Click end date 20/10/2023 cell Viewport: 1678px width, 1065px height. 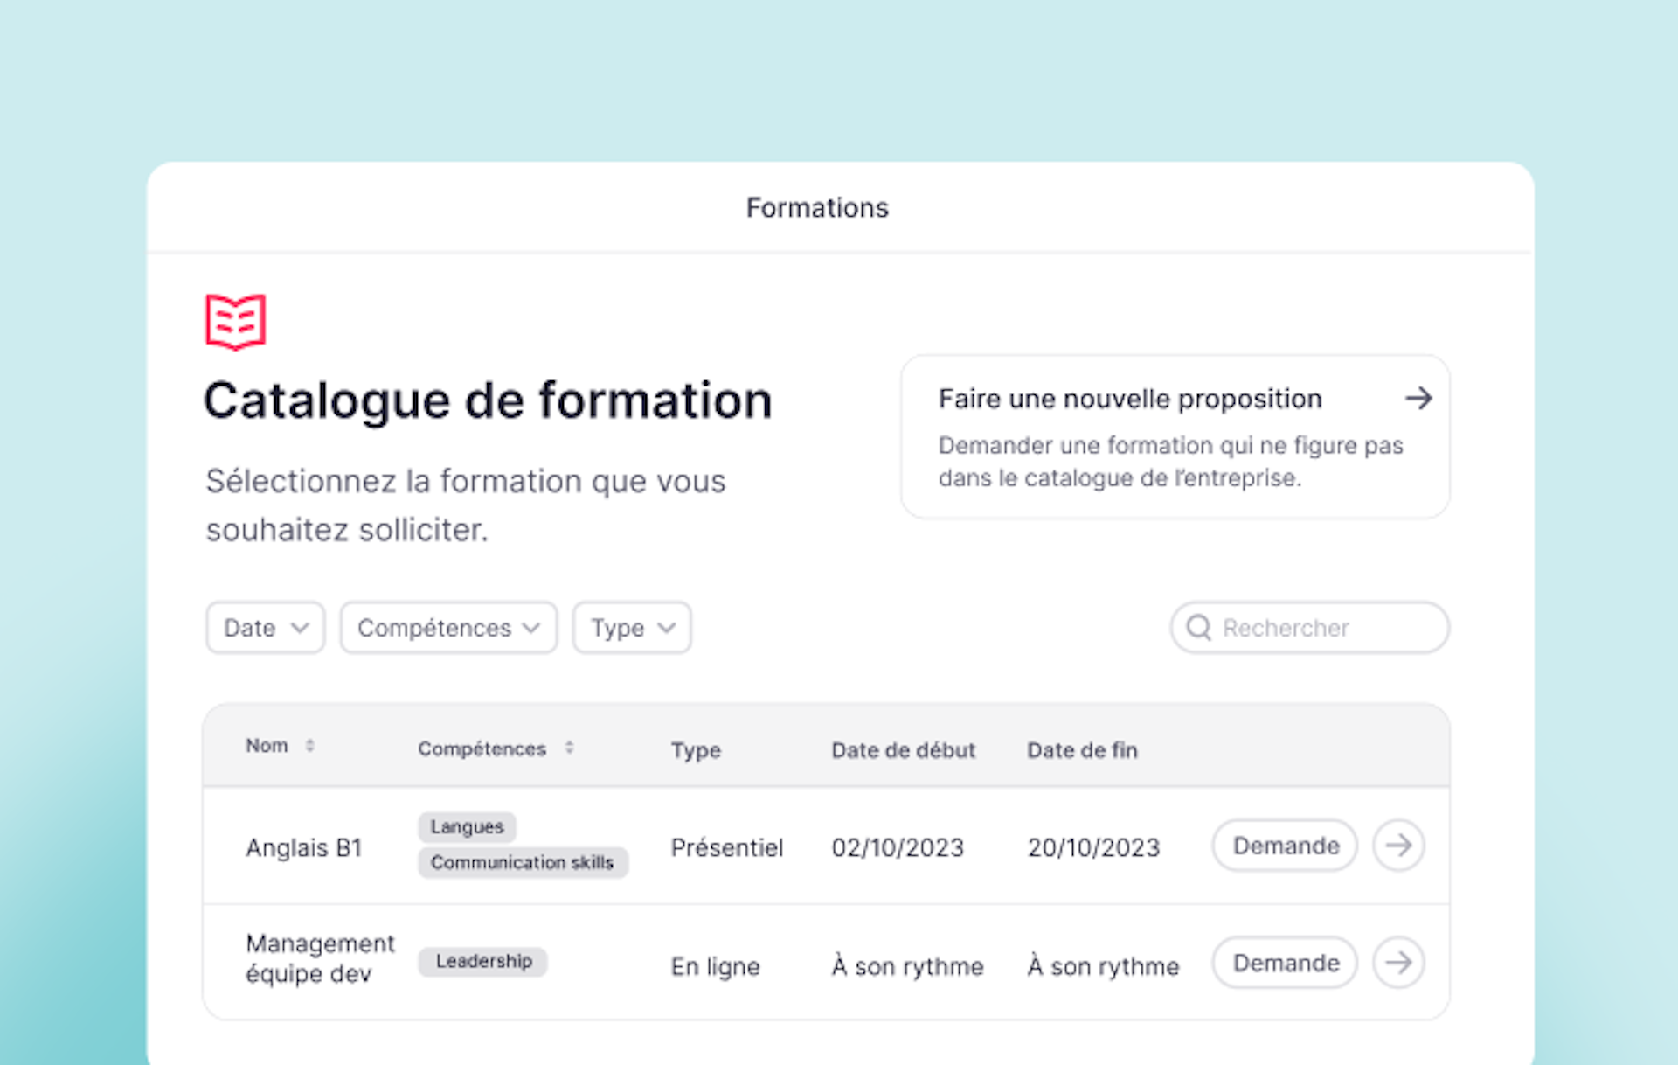1093,848
